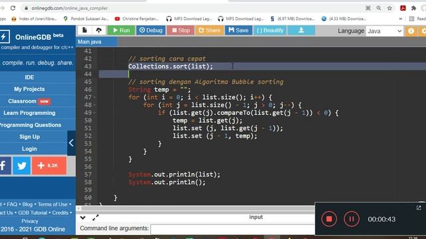Image resolution: width=426 pixels, height=239 pixels.
Task: Click System.out.println(list); on line 57
Action: click(174, 175)
